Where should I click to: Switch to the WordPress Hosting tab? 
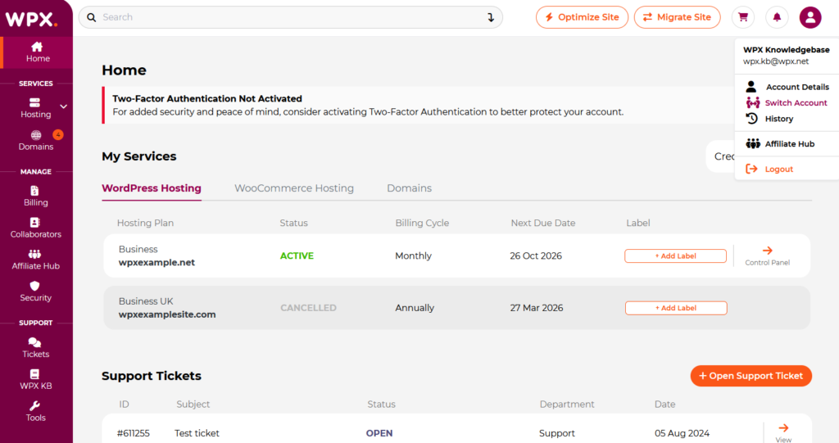click(x=152, y=188)
